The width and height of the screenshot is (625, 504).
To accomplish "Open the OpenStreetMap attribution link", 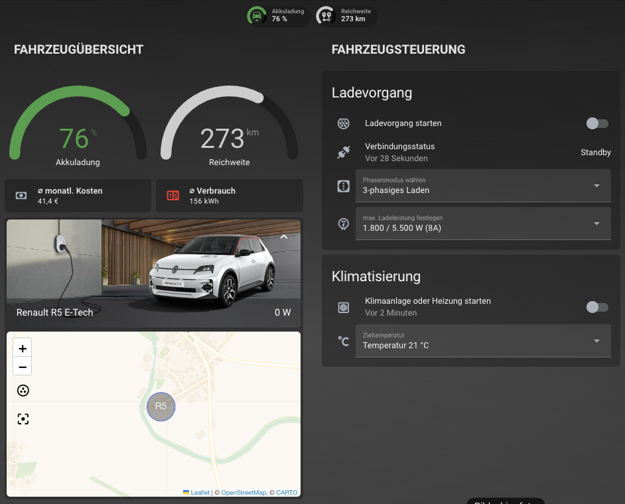I will (243, 493).
